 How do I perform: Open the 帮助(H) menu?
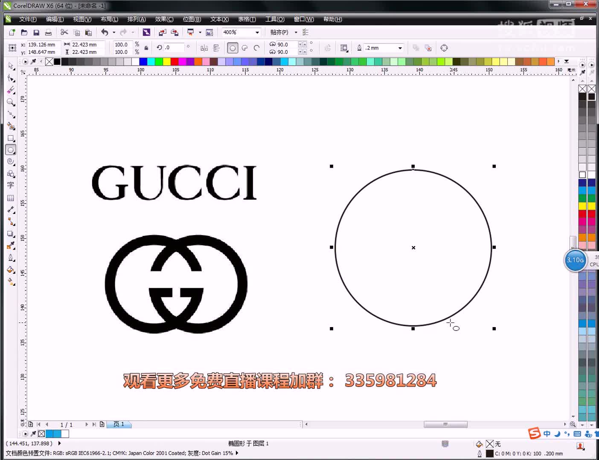[x=333, y=19]
